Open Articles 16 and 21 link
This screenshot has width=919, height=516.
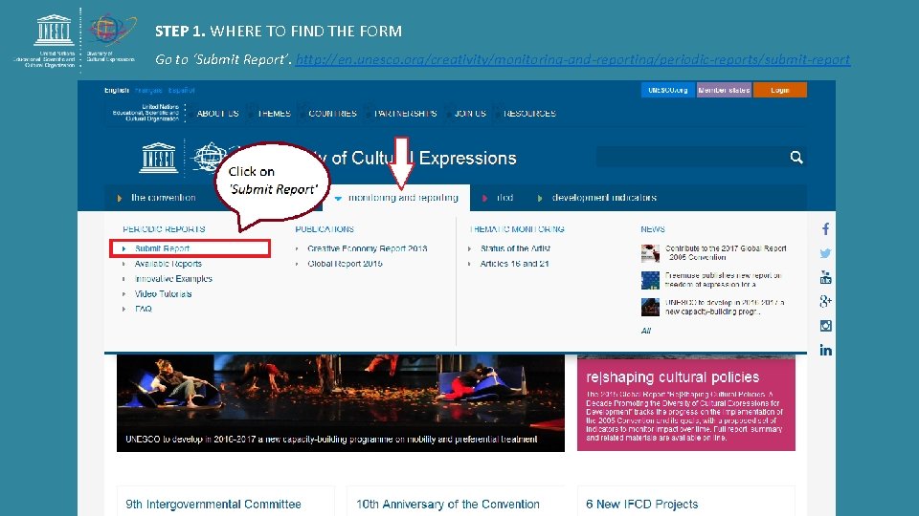click(514, 264)
